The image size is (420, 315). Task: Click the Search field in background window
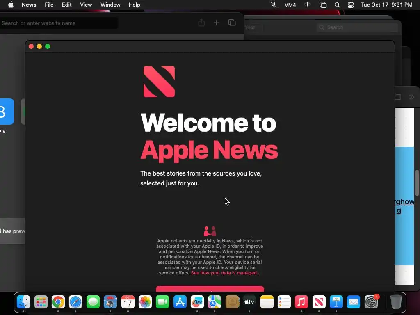coord(357,27)
